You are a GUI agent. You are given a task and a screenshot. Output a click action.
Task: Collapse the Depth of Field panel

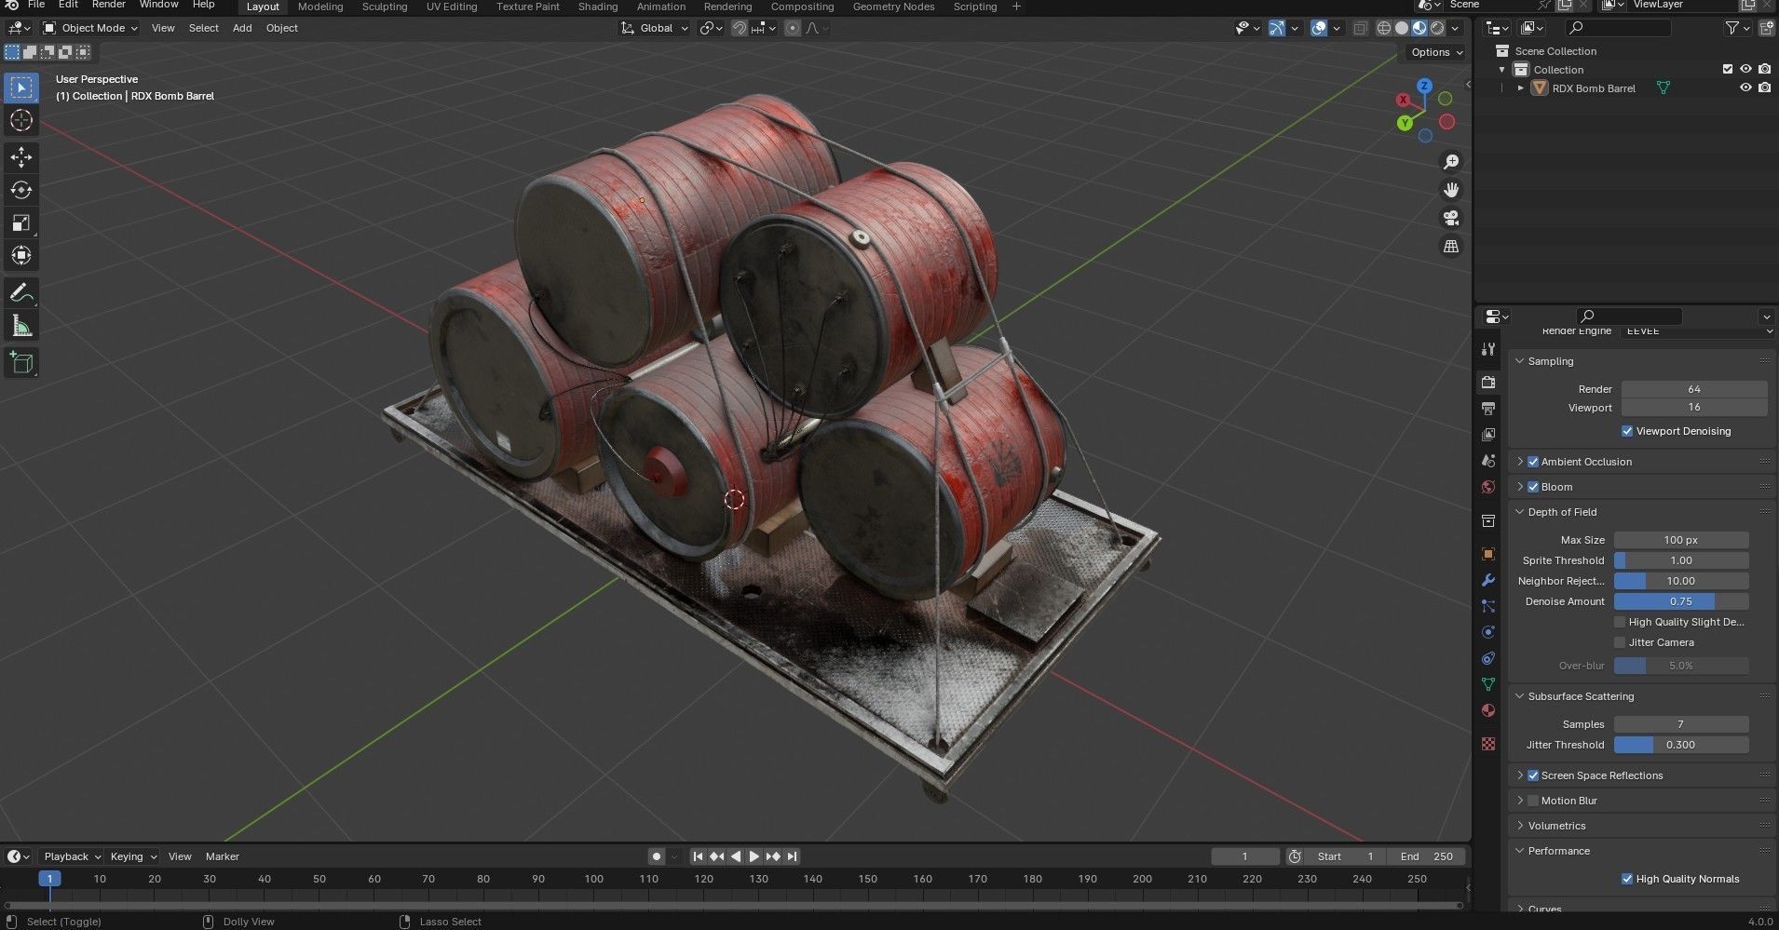pos(1520,512)
